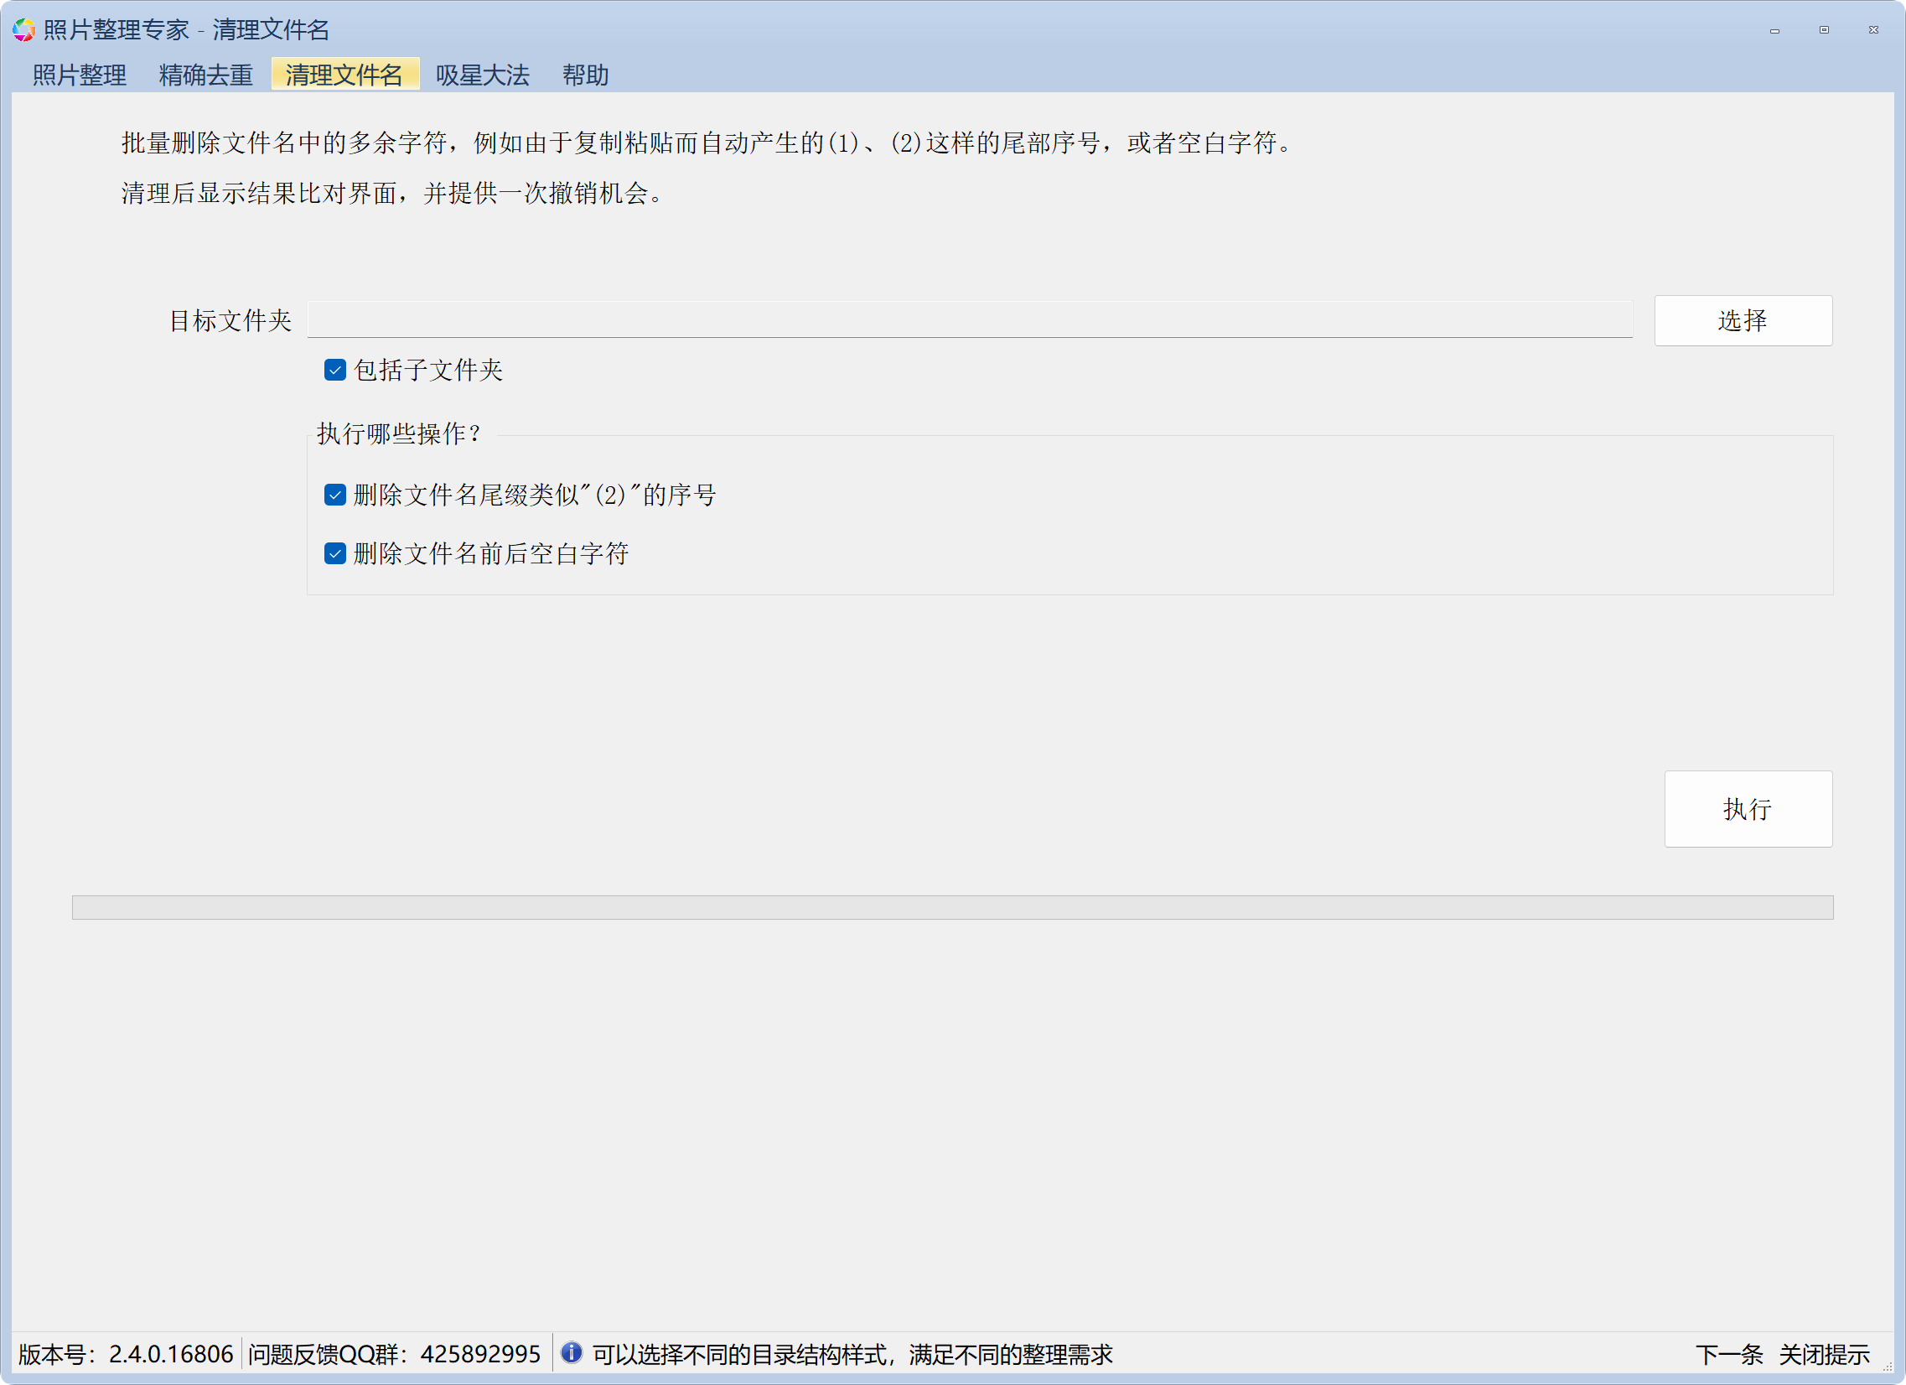Click the resize grip at window corner

(1887, 1367)
